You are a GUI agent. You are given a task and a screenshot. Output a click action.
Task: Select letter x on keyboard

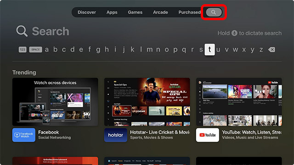[244, 50]
